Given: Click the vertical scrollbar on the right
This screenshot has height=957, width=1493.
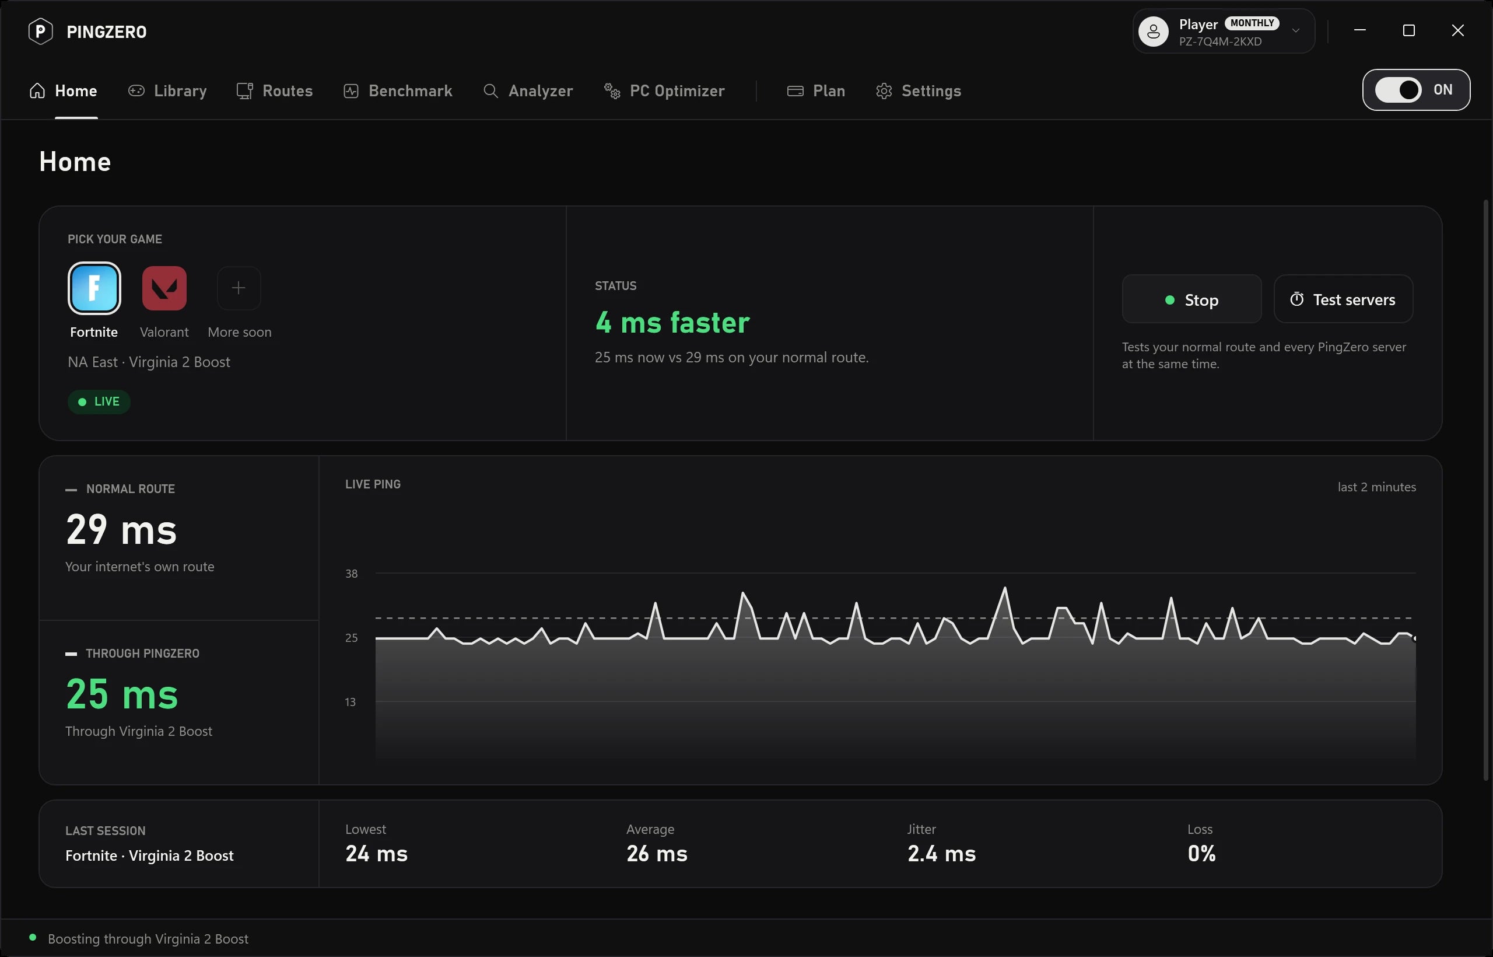Looking at the screenshot, I should [x=1486, y=490].
